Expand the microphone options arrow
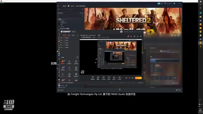The height and width of the screenshot is (114, 203). [x=116, y=78]
